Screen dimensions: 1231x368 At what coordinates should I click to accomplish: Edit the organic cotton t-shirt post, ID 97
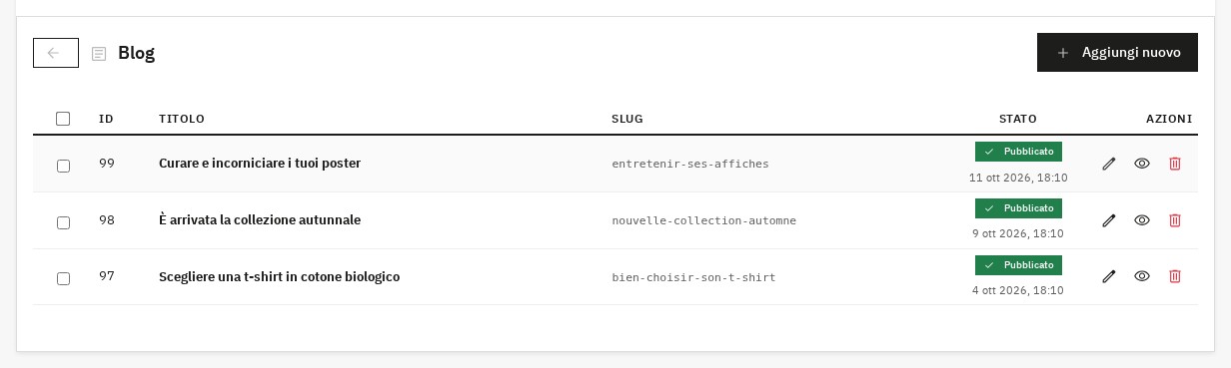pyautogui.click(x=1108, y=276)
